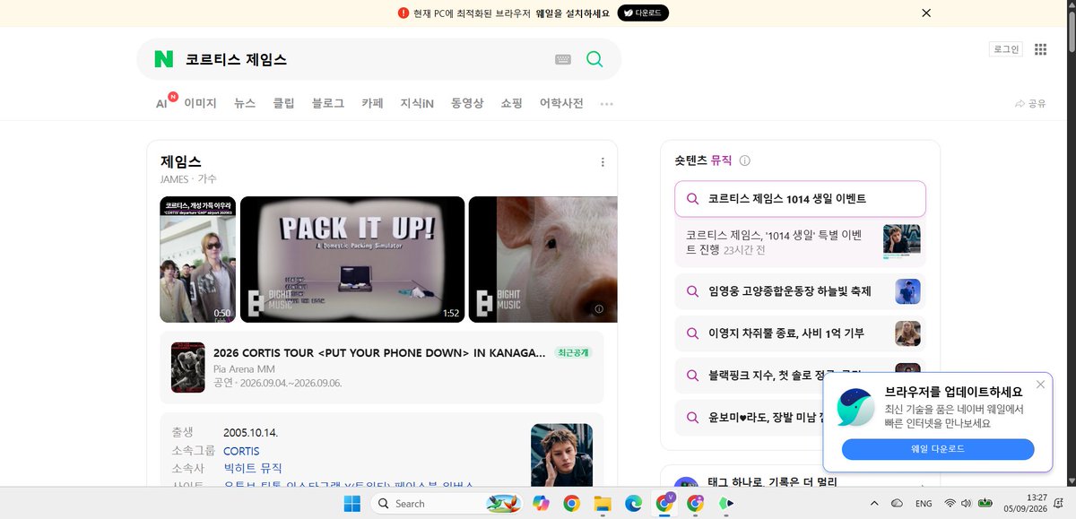Viewport: 1076px width, 519px height.
Task: Switch to the 쇼핑 tab
Action: 511,103
